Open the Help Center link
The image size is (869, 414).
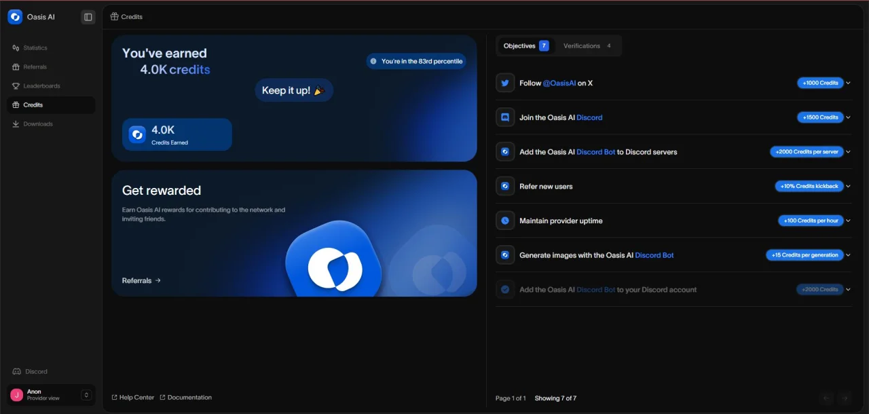132,398
